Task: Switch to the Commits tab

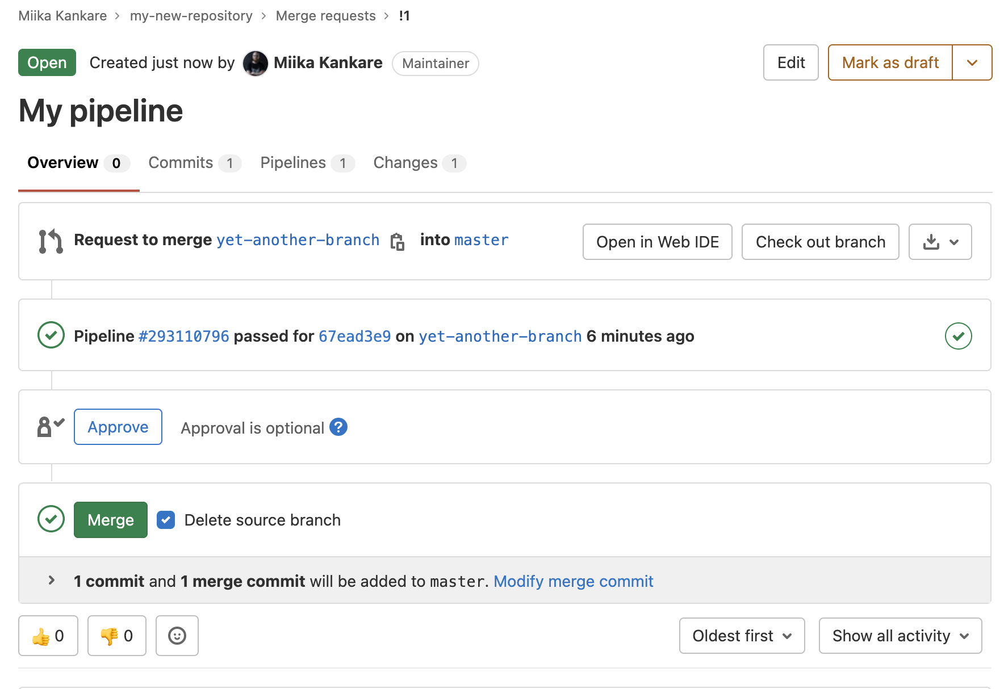Action: point(194,163)
